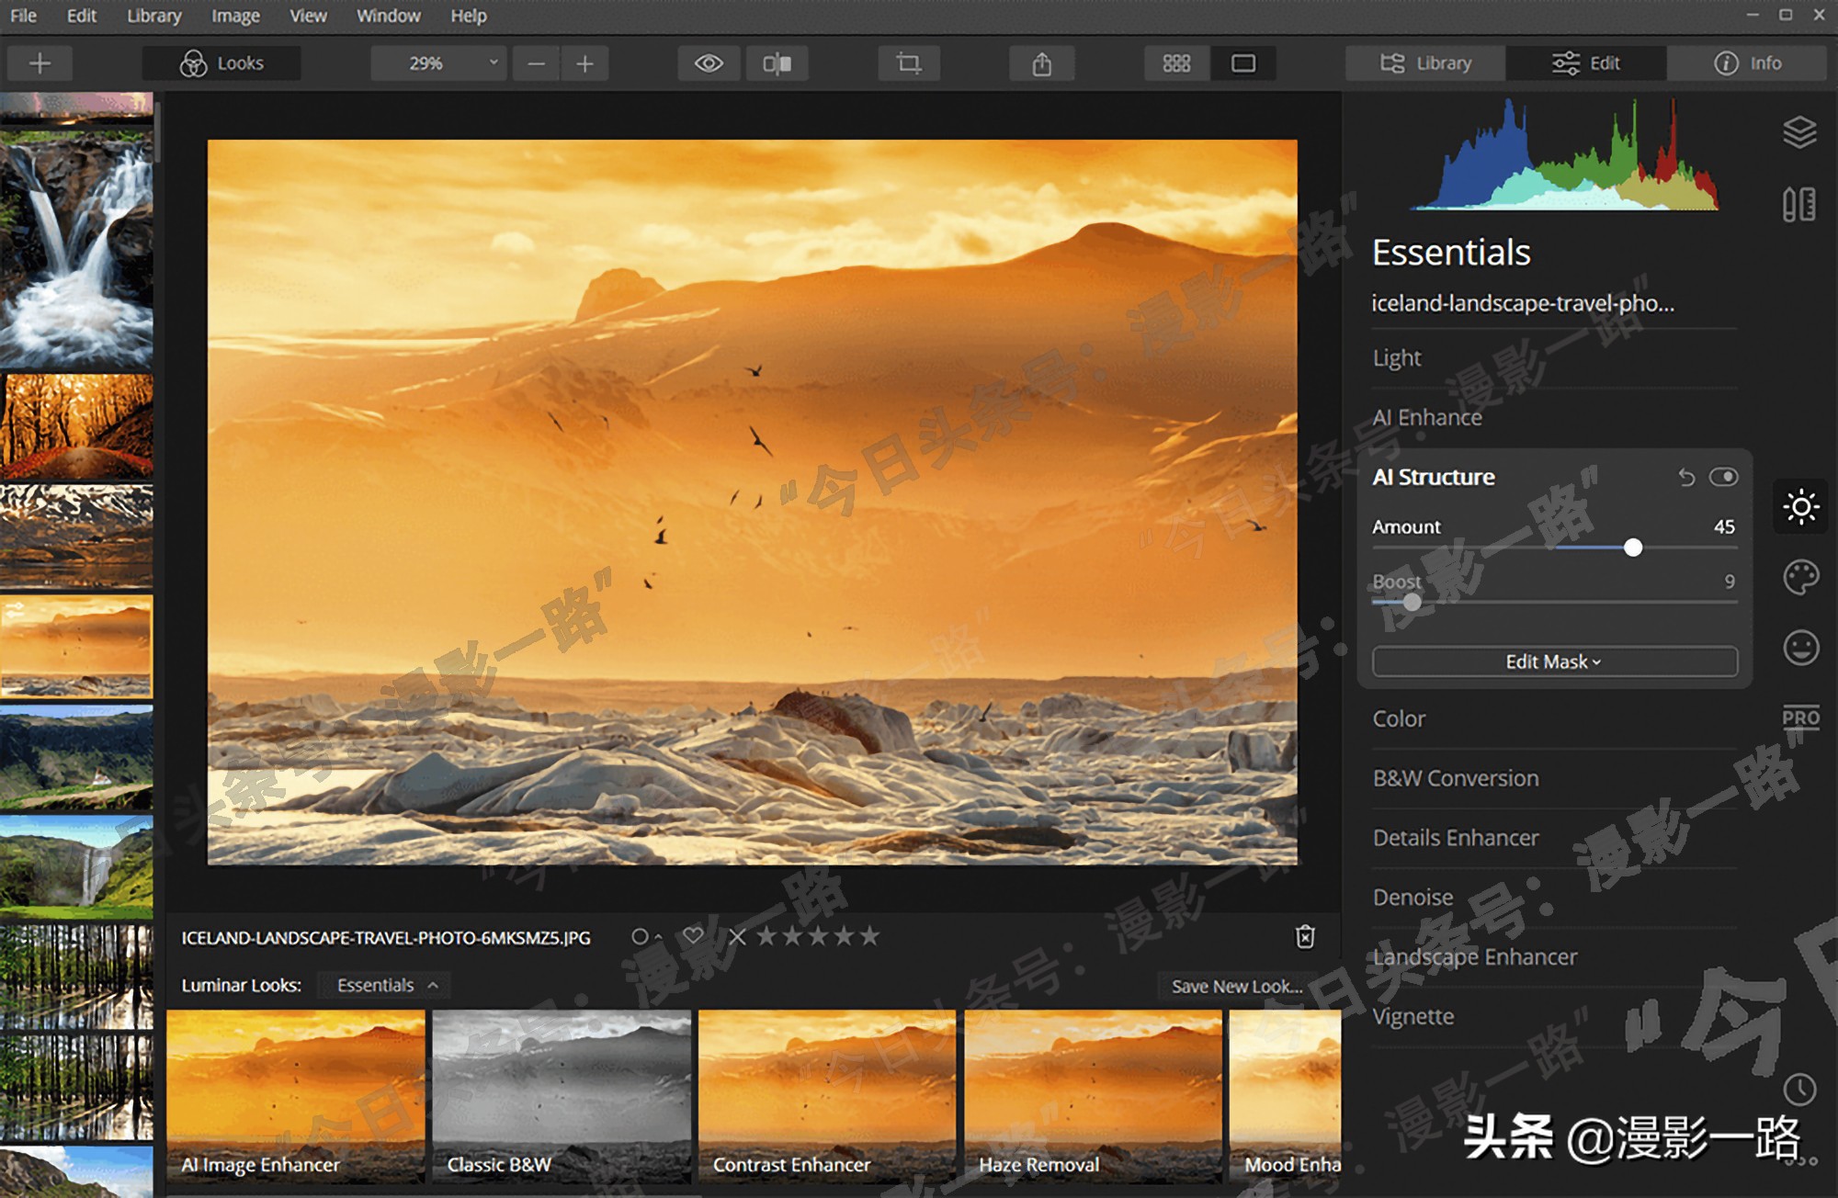The height and width of the screenshot is (1198, 1838).
Task: Select the Portrait face icon
Action: click(1800, 648)
